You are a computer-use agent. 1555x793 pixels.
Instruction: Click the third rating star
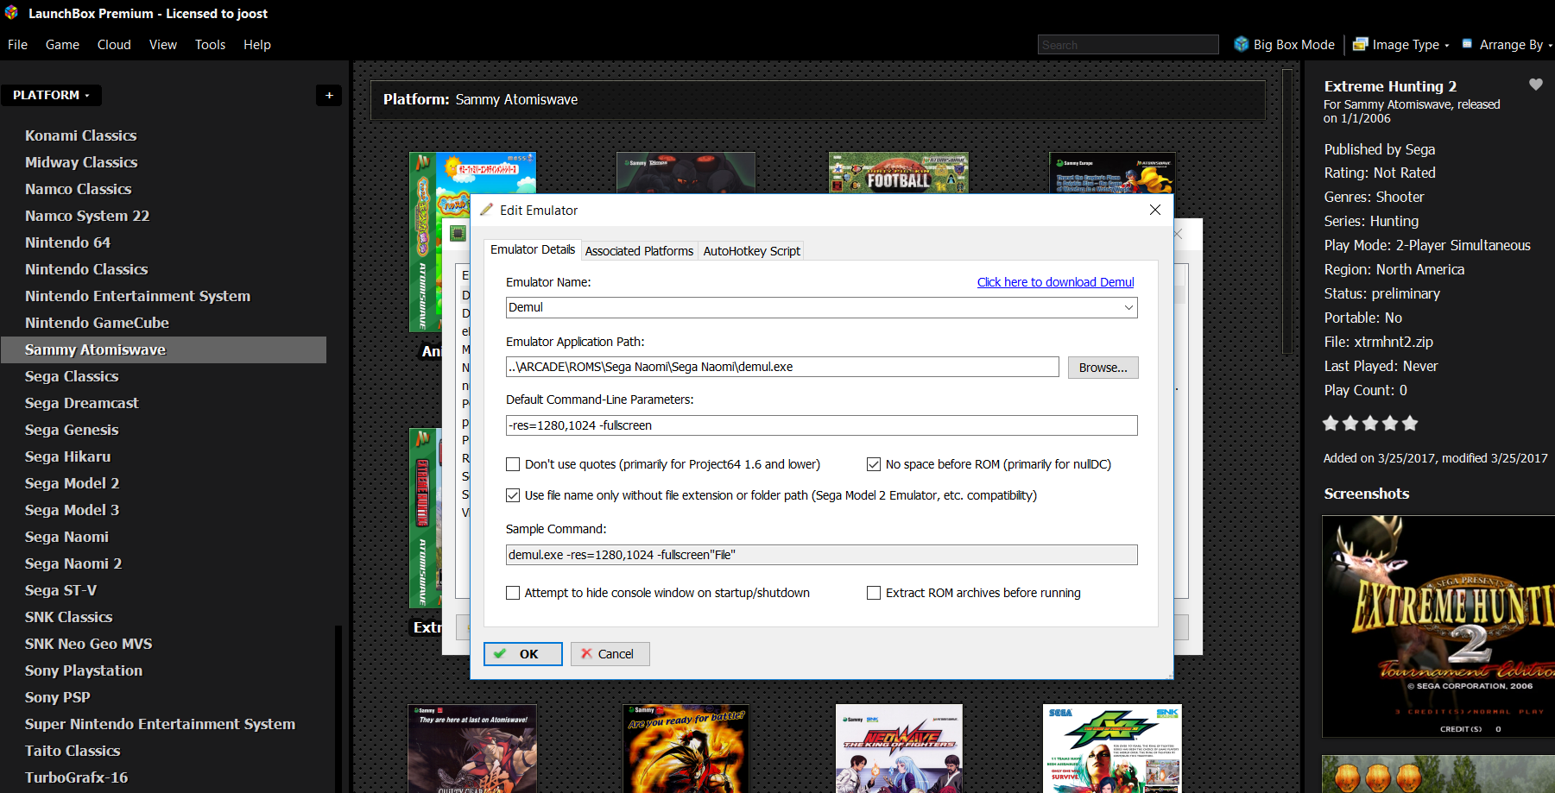1370,423
